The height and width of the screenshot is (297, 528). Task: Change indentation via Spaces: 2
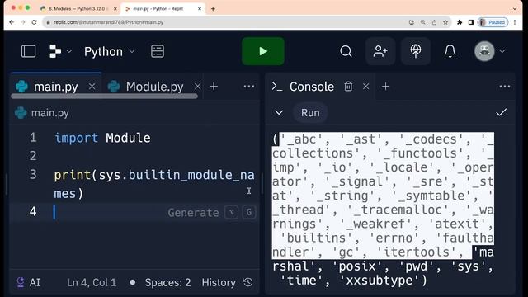[167, 282]
